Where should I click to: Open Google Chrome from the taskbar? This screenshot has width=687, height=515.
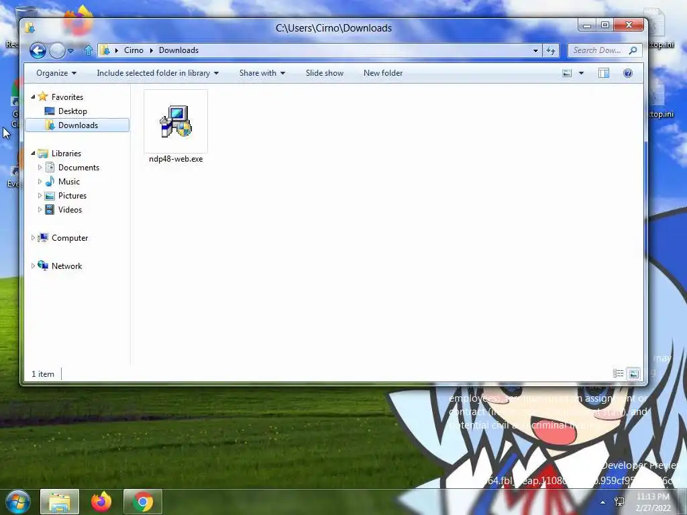142,502
